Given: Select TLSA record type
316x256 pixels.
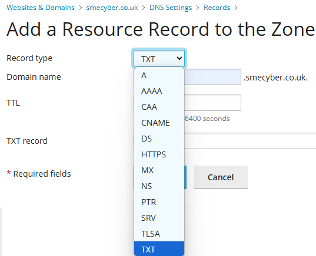Looking at the screenshot, I should coord(159,234).
